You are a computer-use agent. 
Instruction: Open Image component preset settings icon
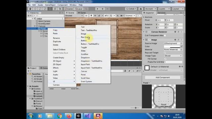point(178,40)
